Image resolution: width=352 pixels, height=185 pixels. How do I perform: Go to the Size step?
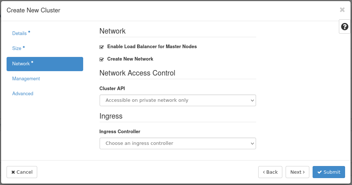click(x=17, y=48)
